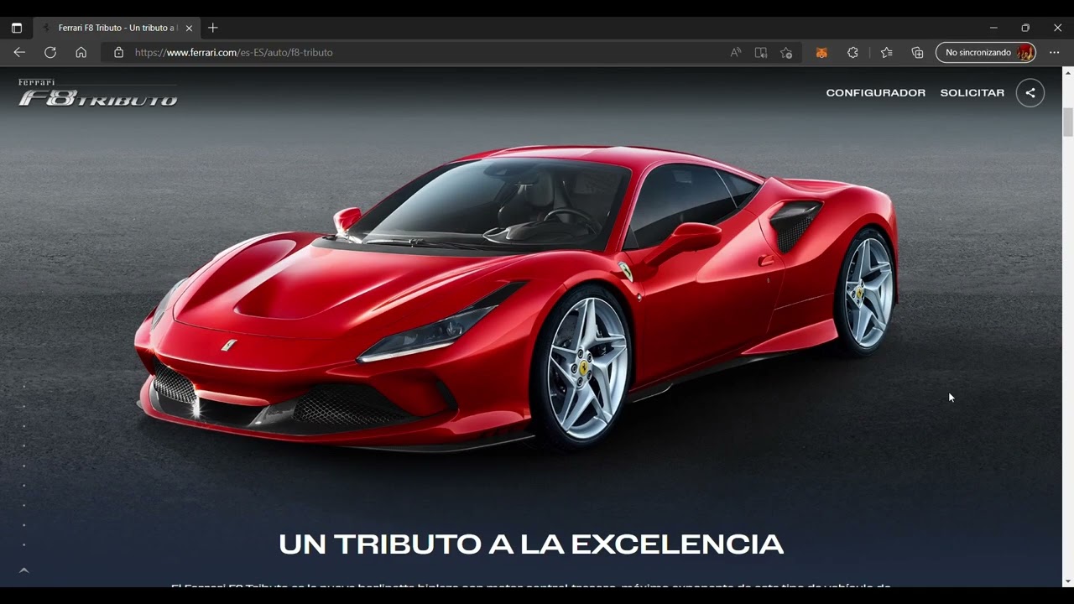1074x604 pixels.
Task: Click the circular share icon
Action: tap(1030, 93)
